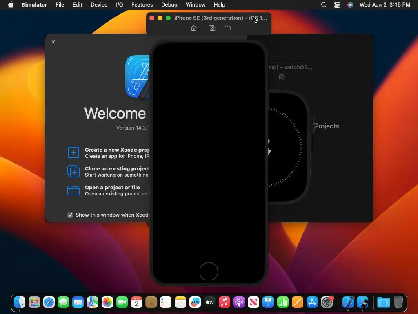Image resolution: width=418 pixels, height=314 pixels.
Task: Open Apple TV from the Dock
Action: tap(210, 302)
